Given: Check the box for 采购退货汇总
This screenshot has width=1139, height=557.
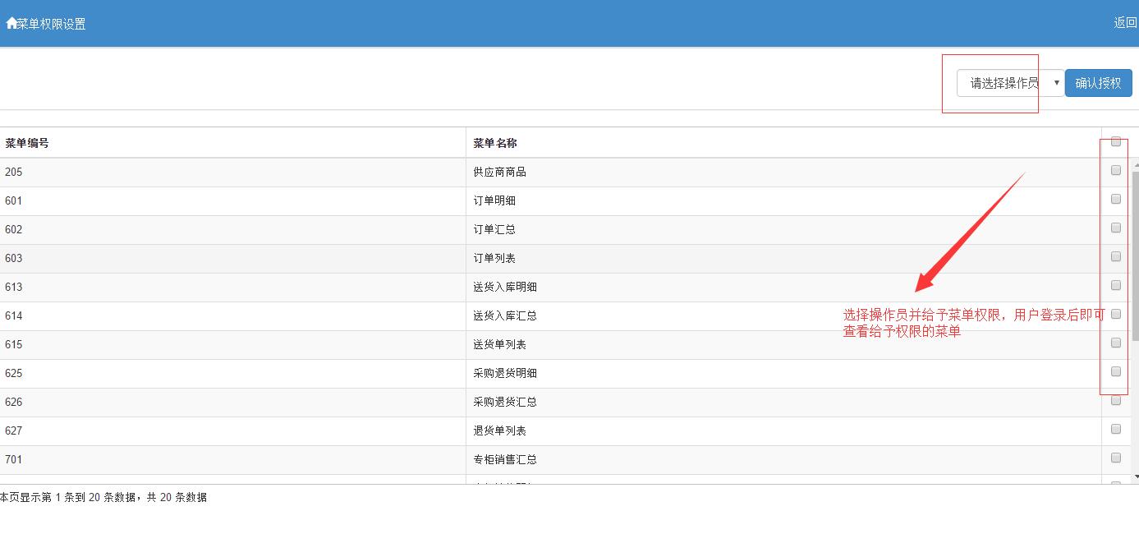Looking at the screenshot, I should [x=1116, y=401].
